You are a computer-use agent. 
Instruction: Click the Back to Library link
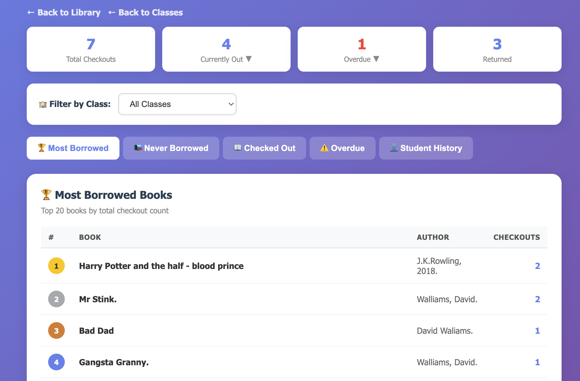point(69,12)
